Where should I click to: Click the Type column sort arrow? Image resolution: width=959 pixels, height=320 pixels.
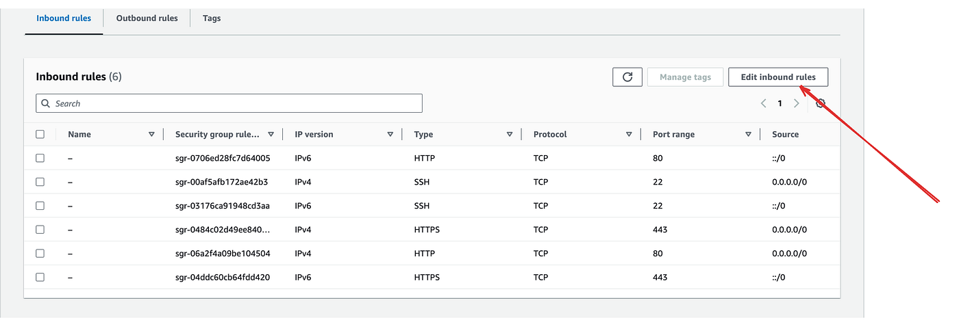(x=509, y=135)
